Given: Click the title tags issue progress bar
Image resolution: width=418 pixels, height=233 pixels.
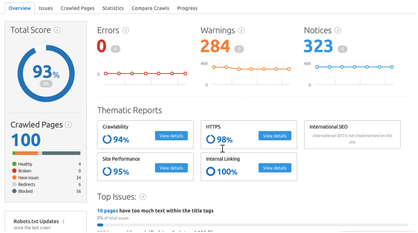Looking at the screenshot, I should pyautogui.click(x=252, y=225).
